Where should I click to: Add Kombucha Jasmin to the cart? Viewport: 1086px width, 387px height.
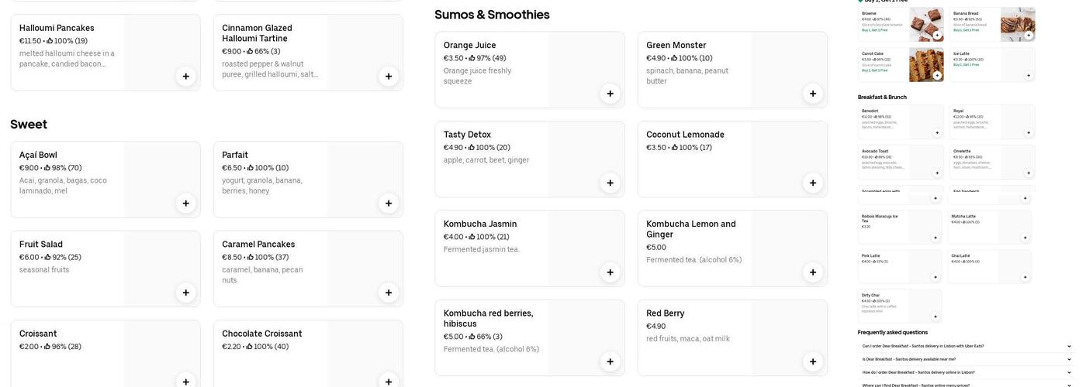pos(610,272)
